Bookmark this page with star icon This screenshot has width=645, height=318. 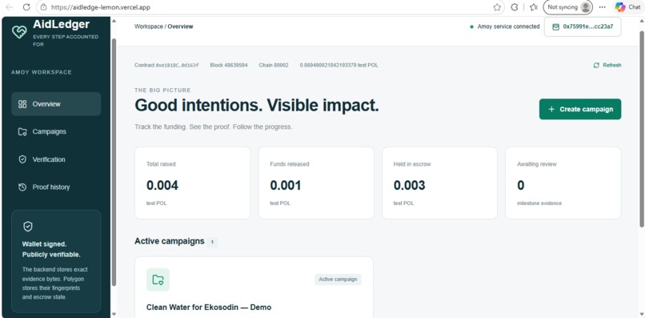point(497,7)
